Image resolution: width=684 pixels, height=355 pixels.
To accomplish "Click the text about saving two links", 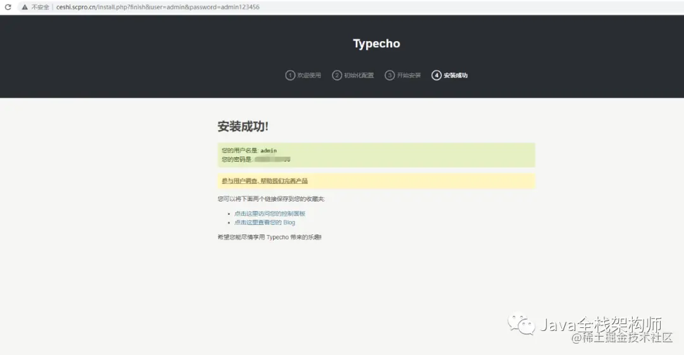I will pos(271,199).
